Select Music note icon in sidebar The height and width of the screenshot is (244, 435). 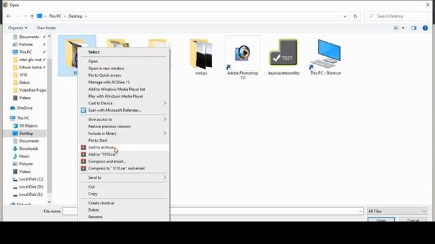click(x=15, y=157)
